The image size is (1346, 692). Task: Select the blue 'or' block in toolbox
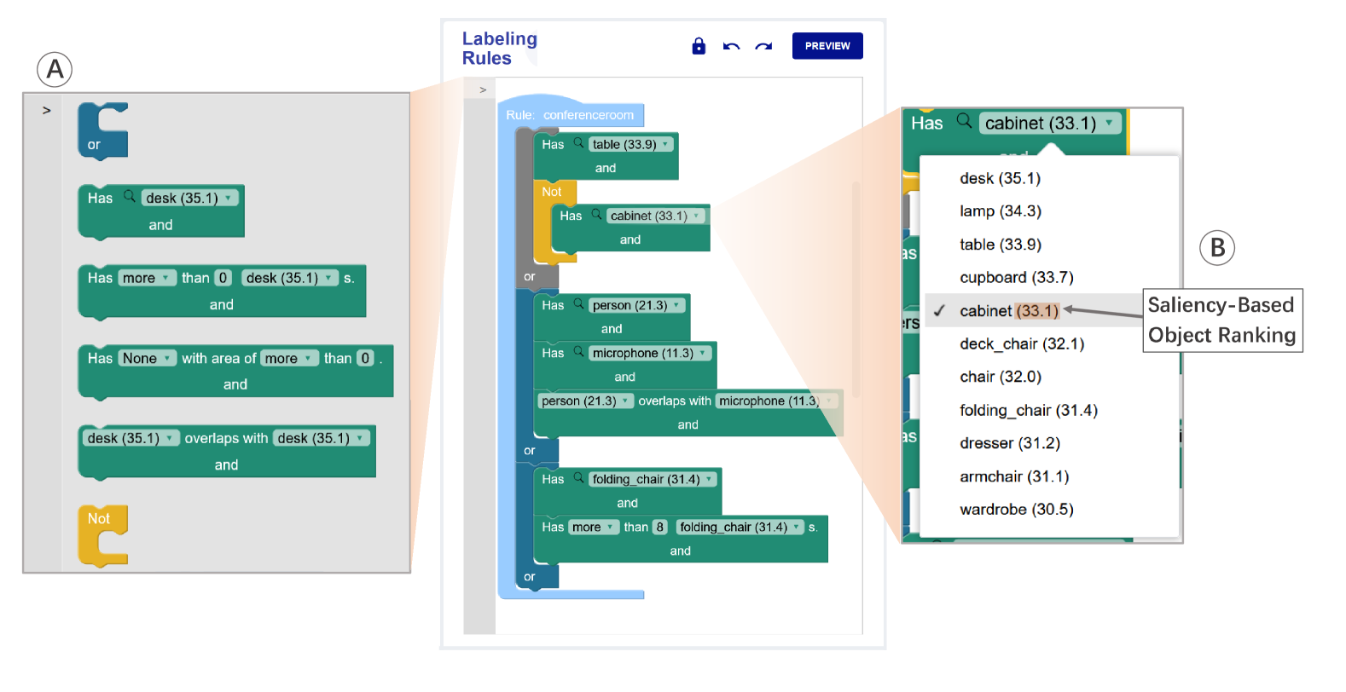[102, 130]
